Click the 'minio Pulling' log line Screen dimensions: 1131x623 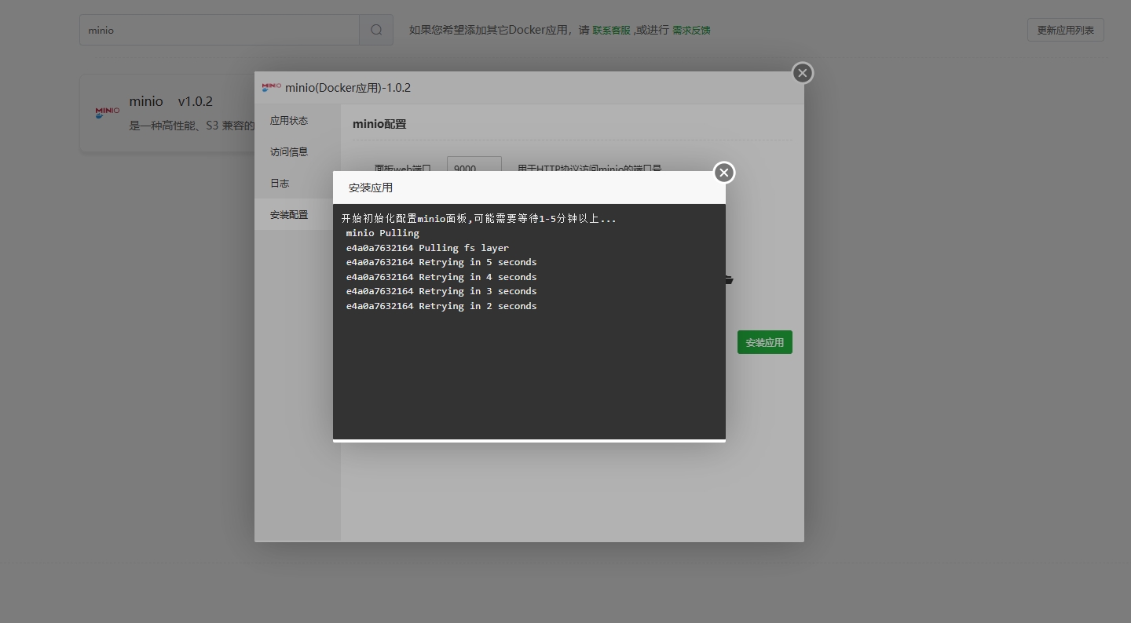pyautogui.click(x=382, y=233)
